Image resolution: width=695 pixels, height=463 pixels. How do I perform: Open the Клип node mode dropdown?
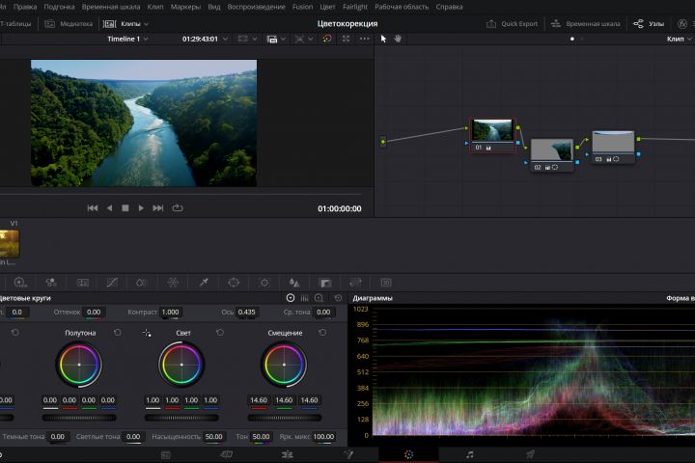click(679, 39)
